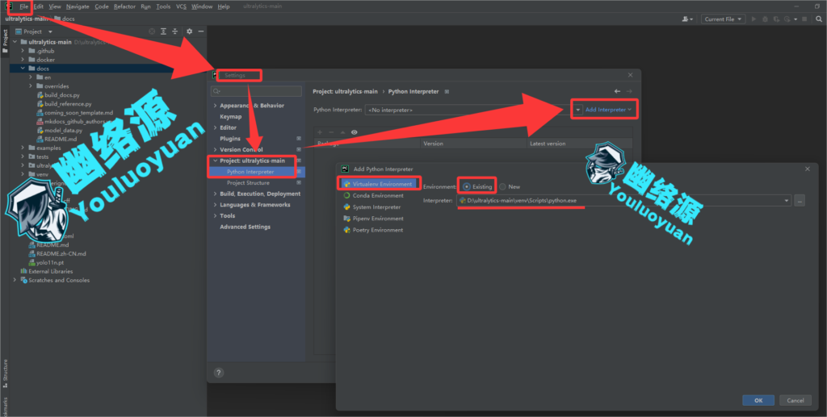Click the browse ellipsis button for interpreter
This screenshot has height=417, width=827.
tap(800, 201)
